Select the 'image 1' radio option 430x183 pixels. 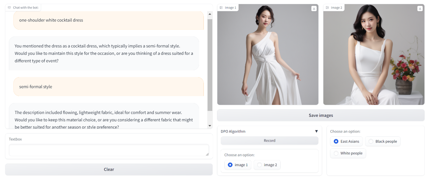click(x=230, y=165)
